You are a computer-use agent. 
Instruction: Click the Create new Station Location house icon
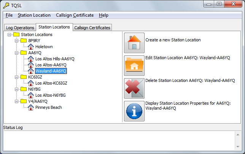click(134, 43)
